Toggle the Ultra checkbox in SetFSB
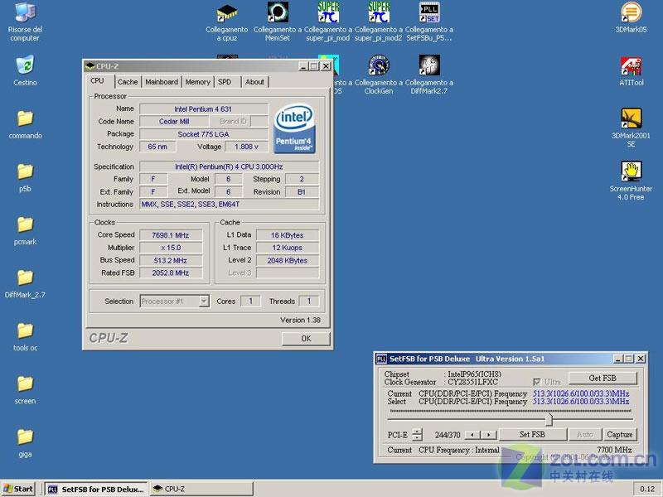This screenshot has height=497, width=663. 536,382
